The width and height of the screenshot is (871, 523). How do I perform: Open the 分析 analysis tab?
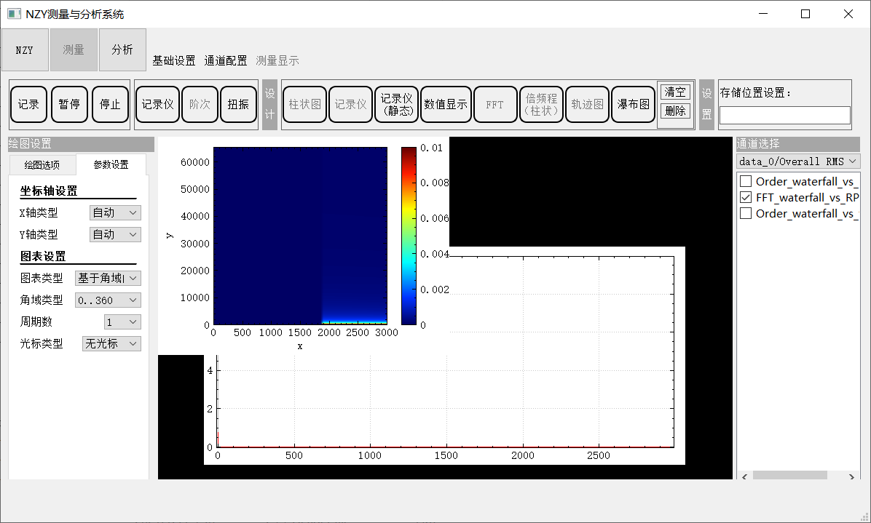(122, 49)
